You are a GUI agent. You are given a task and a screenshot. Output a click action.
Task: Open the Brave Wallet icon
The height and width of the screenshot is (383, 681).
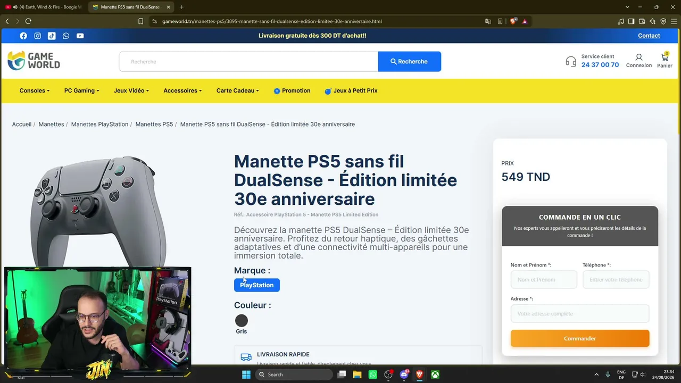pyautogui.click(x=642, y=21)
